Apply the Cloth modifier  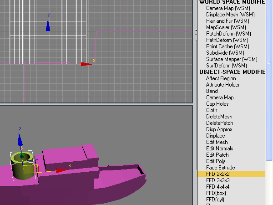212,110
